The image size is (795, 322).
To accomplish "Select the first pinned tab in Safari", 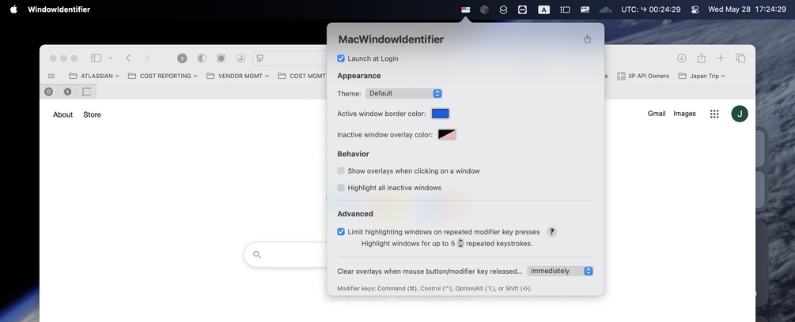I will [x=49, y=92].
